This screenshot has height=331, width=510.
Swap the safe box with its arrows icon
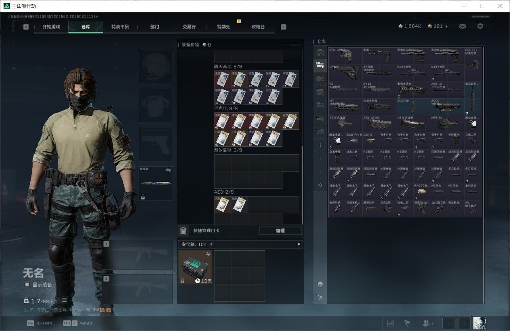(208, 254)
